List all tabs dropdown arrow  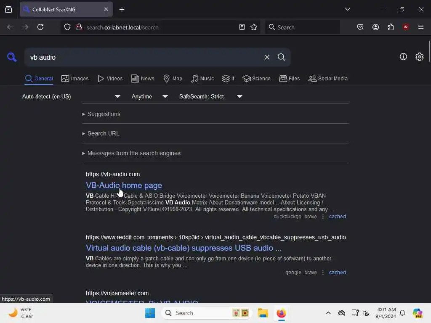click(x=347, y=9)
